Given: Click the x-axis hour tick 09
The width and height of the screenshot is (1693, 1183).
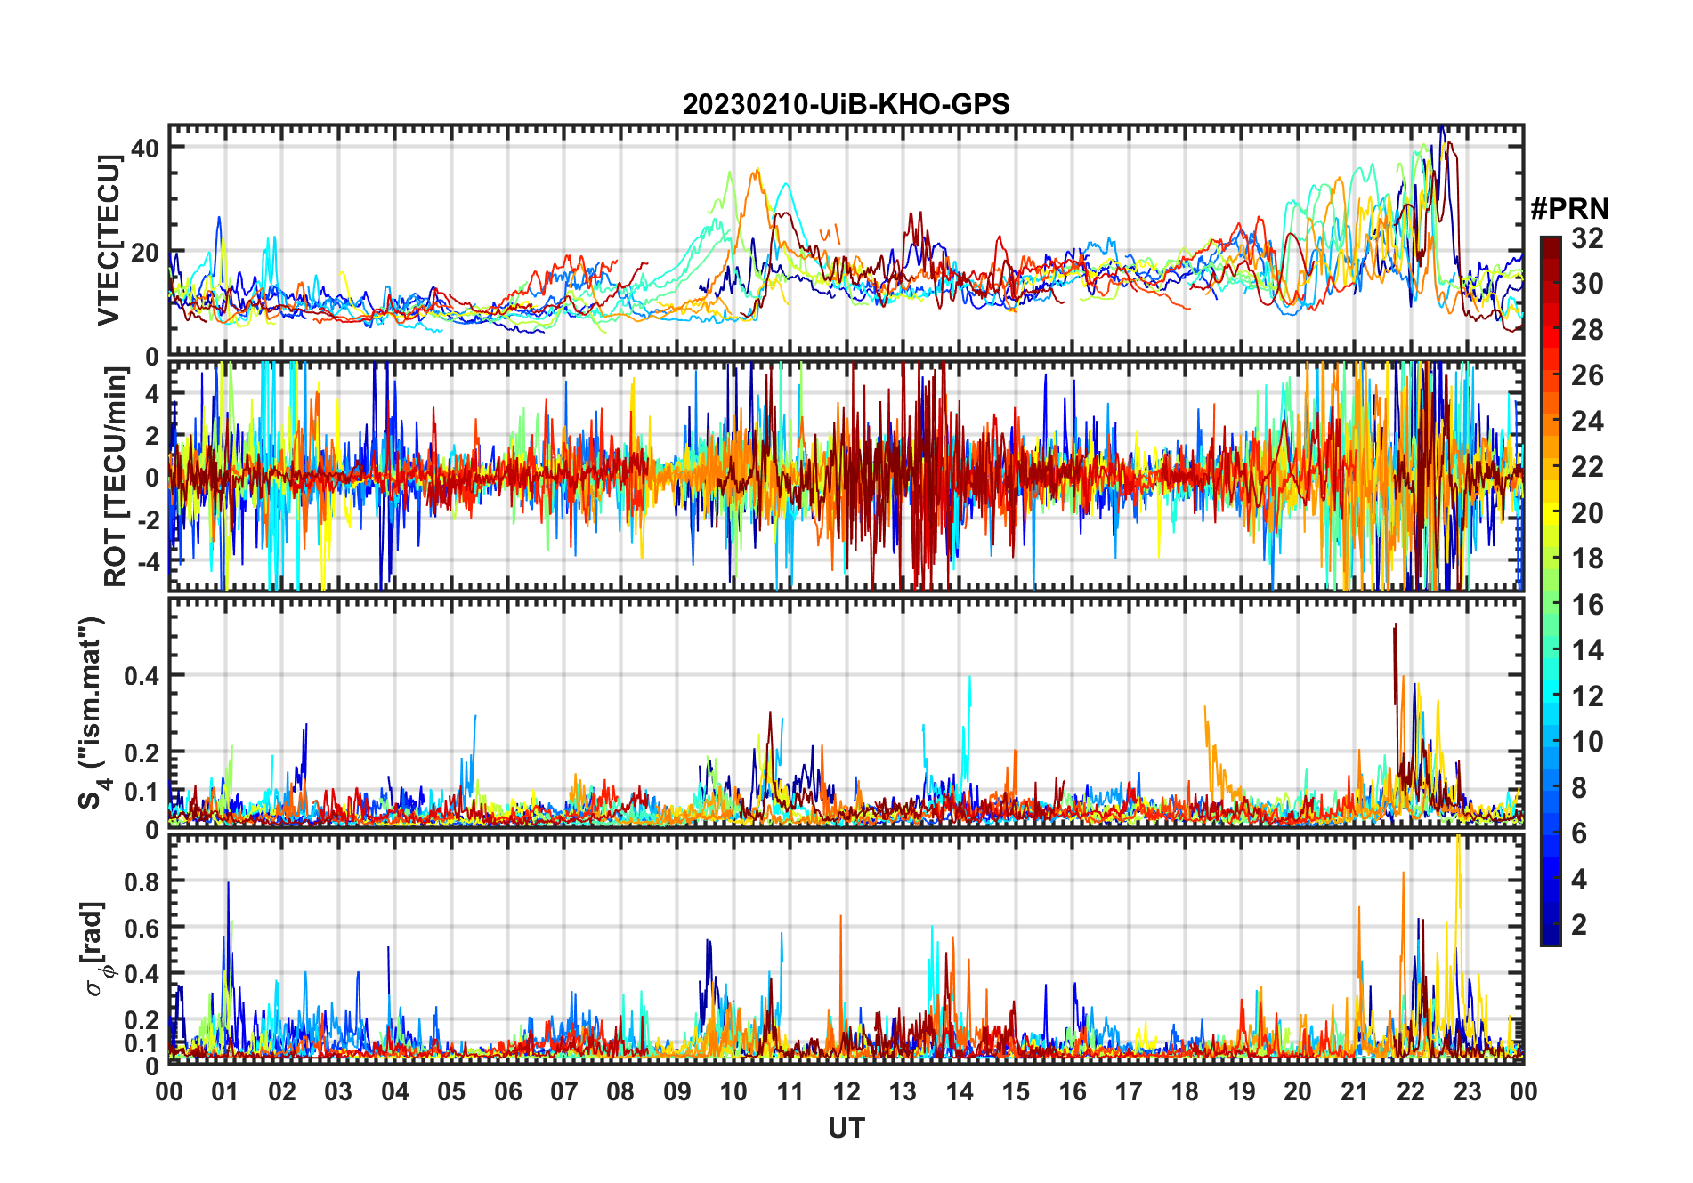Looking at the screenshot, I should [x=677, y=1091].
